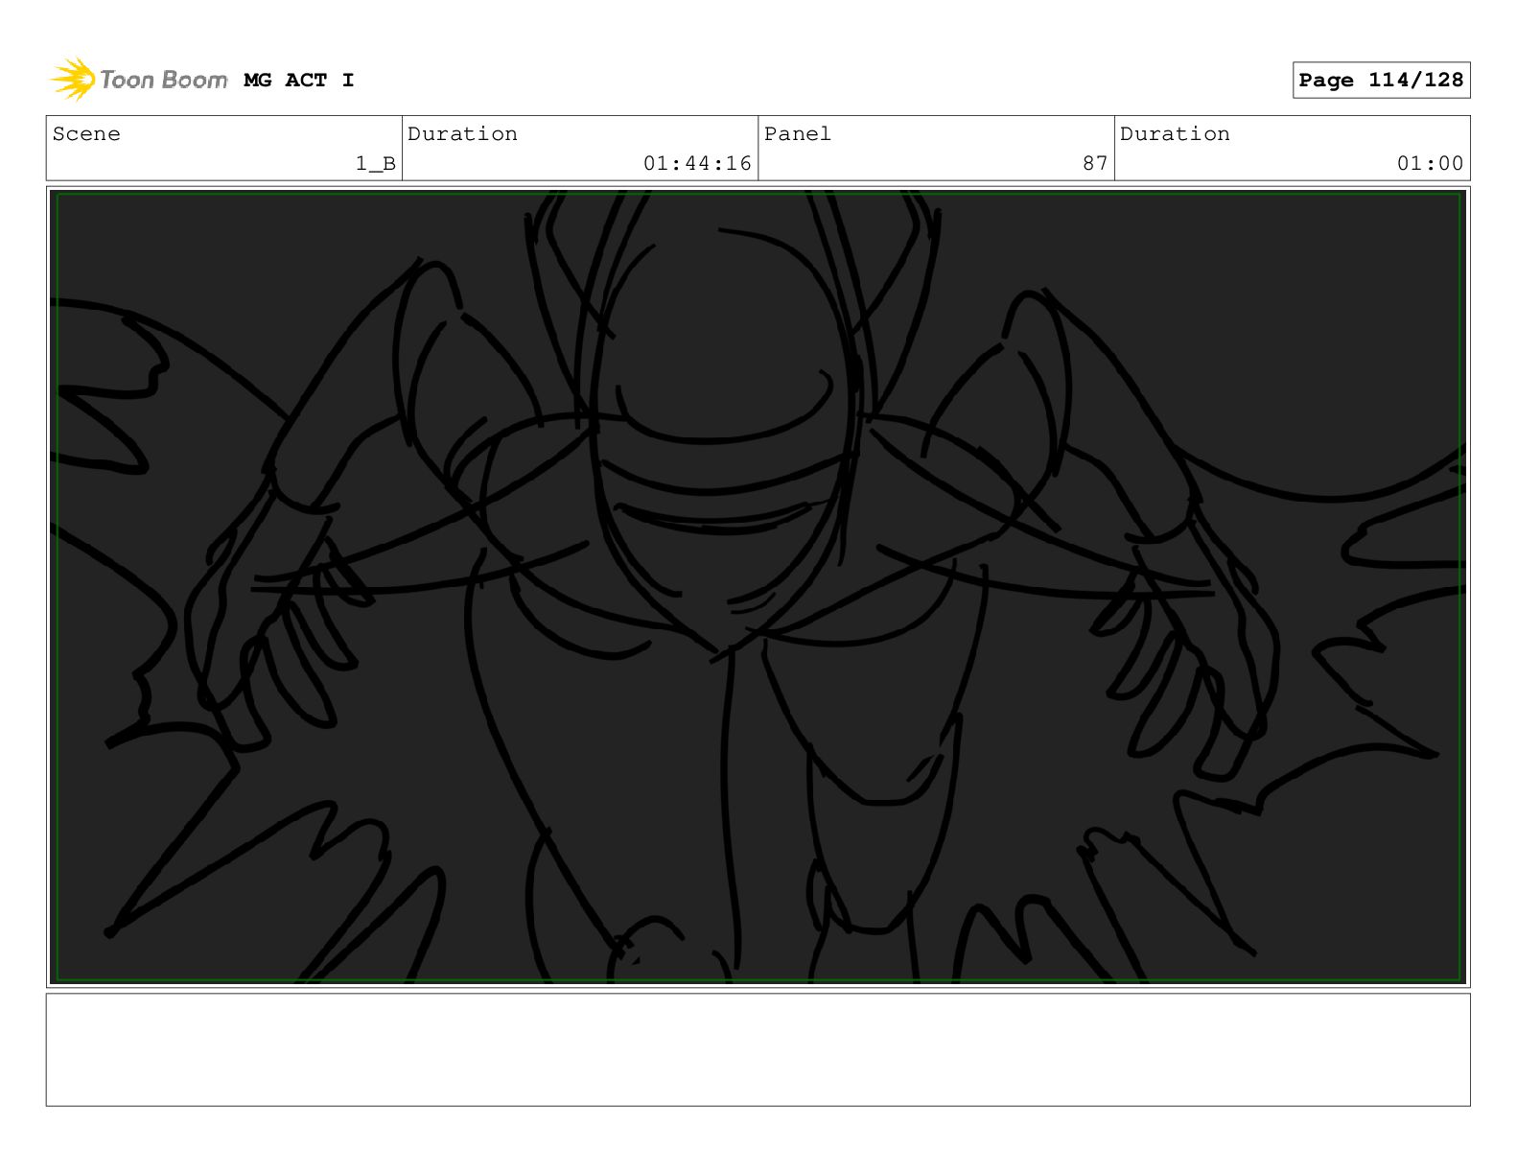Click the 'Panel' header label
The height and width of the screenshot is (1175, 1517).
click(x=798, y=134)
